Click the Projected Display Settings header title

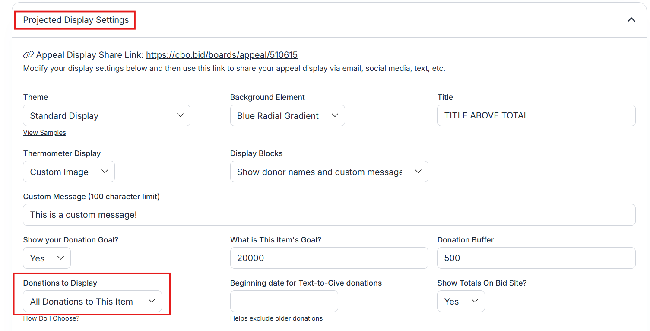pyautogui.click(x=76, y=20)
